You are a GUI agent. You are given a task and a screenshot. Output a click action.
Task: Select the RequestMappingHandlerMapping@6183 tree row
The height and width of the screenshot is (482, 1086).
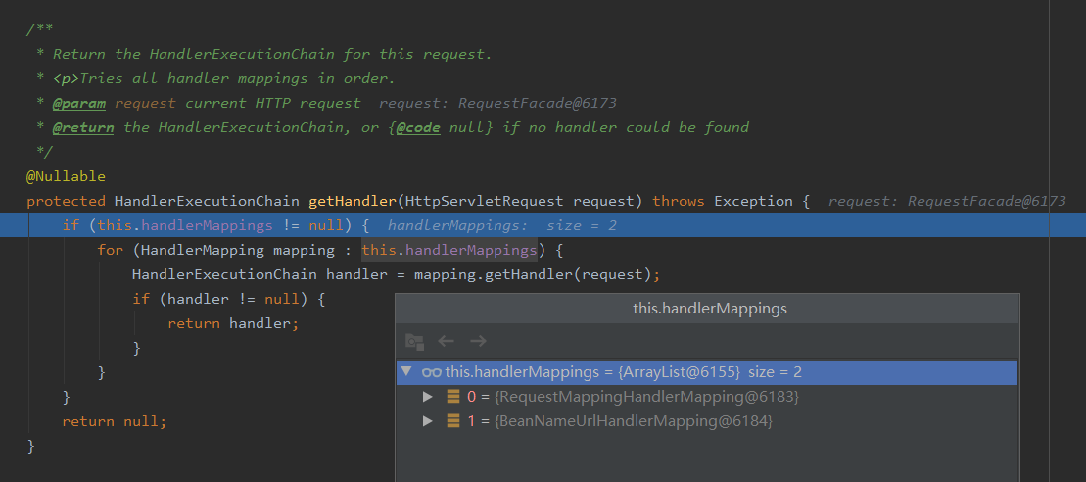706,397
